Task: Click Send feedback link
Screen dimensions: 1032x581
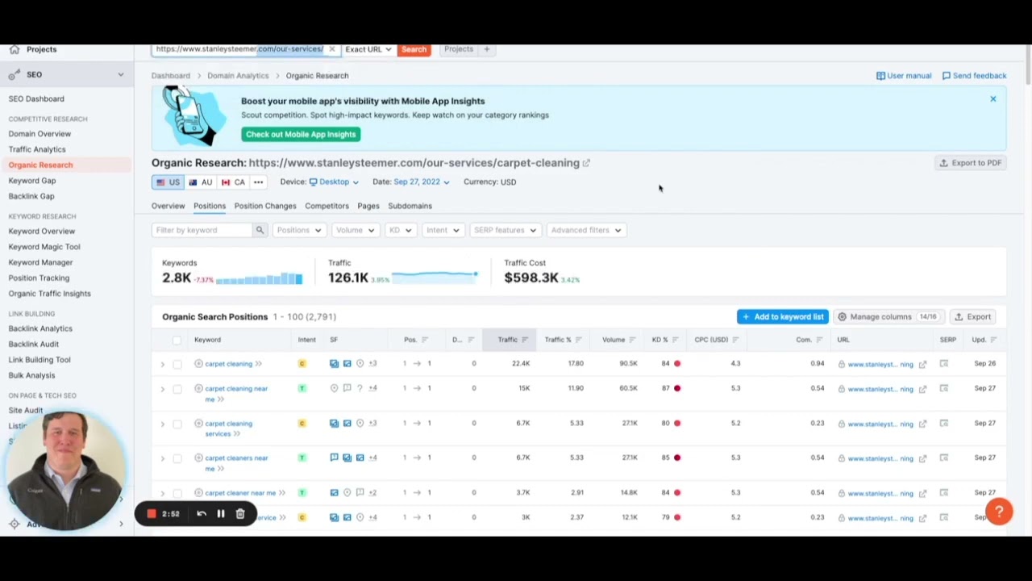Action: (974, 76)
